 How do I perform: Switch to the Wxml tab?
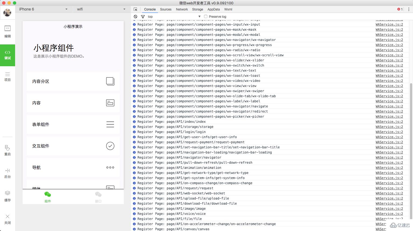coord(228,9)
